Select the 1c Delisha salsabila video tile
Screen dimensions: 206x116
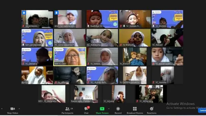[135, 75]
